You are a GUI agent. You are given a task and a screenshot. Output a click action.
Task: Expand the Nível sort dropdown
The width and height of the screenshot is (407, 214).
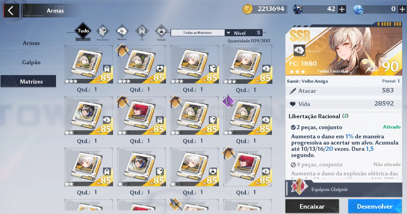tap(240, 33)
